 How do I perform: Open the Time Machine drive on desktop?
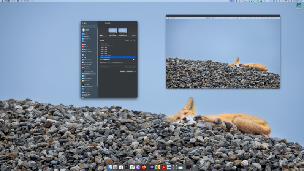click(299, 6)
